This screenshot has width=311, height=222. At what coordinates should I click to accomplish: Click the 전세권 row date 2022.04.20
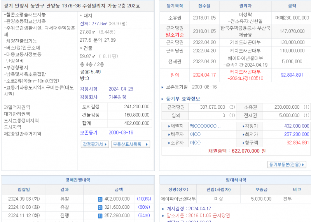point(204,62)
